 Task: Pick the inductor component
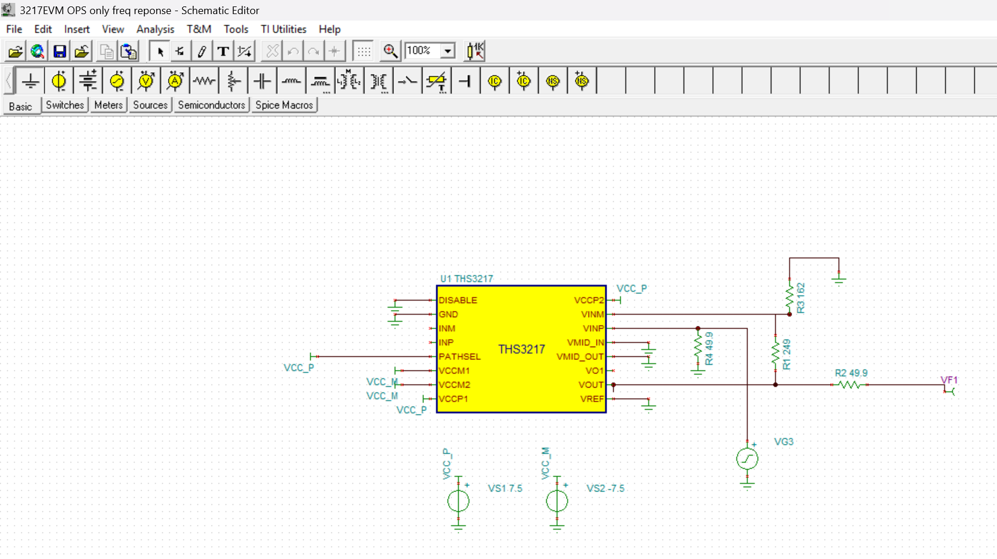coord(291,81)
